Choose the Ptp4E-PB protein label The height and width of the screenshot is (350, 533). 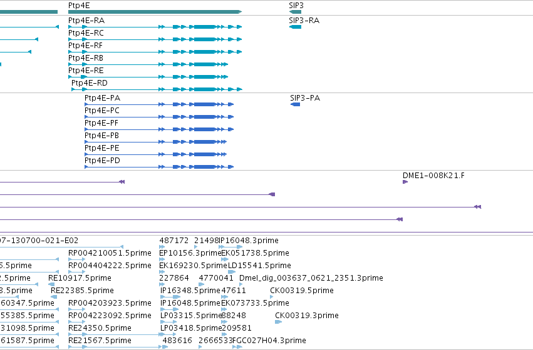tap(101, 136)
